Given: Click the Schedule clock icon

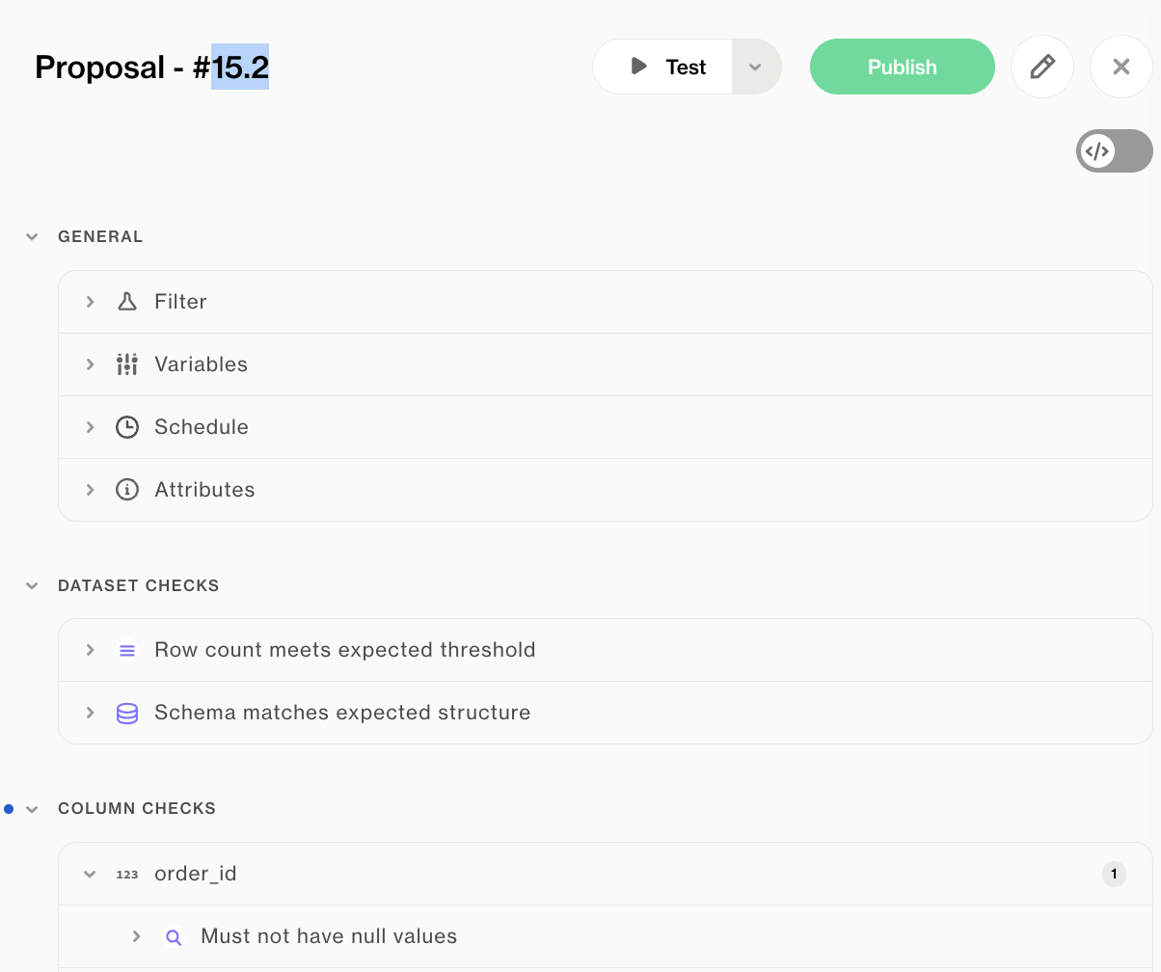Looking at the screenshot, I should pos(127,427).
